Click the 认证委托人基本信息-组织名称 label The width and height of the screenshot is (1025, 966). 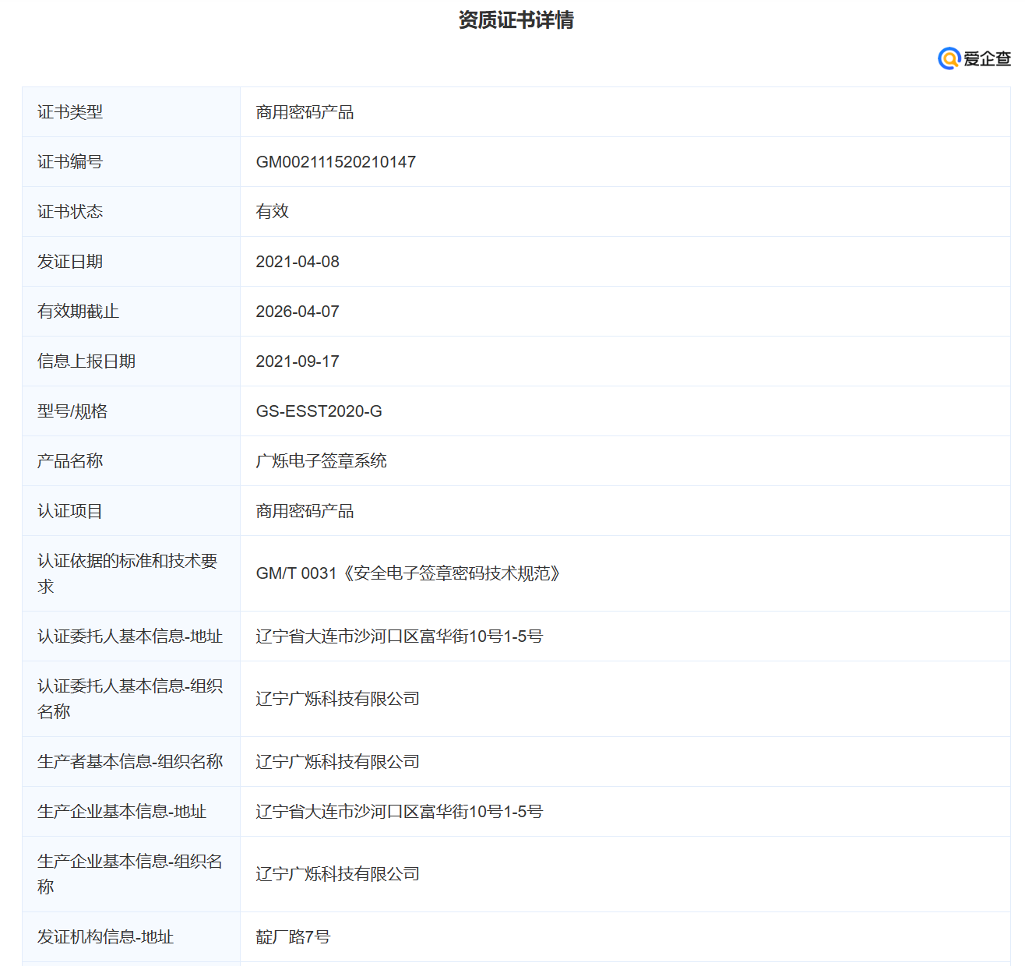click(x=130, y=699)
